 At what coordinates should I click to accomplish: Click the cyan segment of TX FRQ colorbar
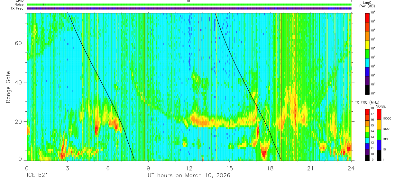click(368, 141)
